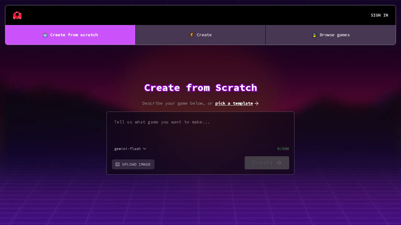Click the robot icon on Create from scratch tab
401x225 pixels.
click(x=45, y=35)
